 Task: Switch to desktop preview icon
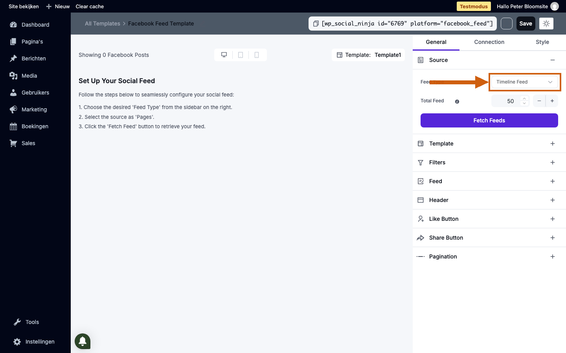click(224, 55)
